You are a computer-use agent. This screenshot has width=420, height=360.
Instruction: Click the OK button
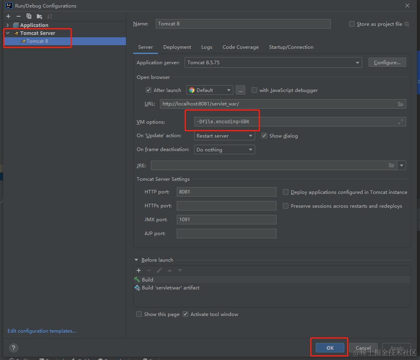[330, 348]
